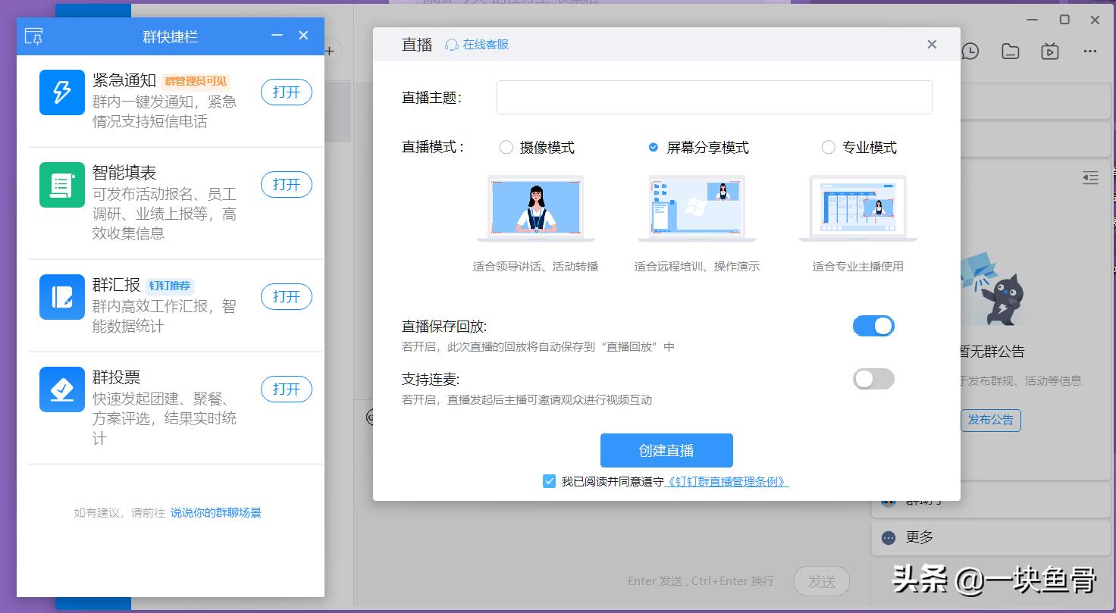Click the 暂无群公告 text

pos(992,352)
